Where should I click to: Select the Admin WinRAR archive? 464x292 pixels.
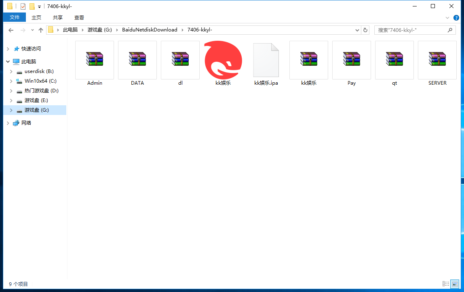point(95,60)
